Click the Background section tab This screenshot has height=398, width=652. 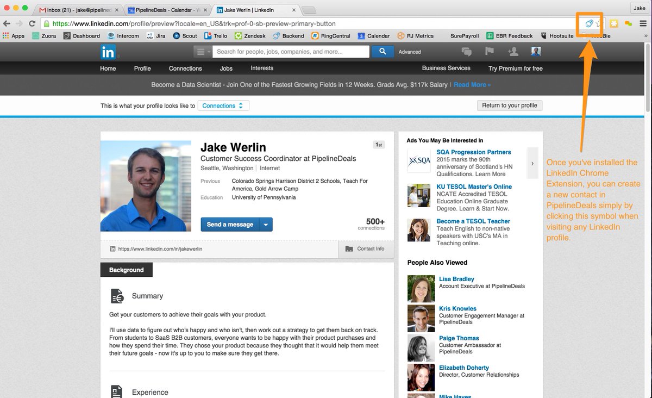point(127,270)
